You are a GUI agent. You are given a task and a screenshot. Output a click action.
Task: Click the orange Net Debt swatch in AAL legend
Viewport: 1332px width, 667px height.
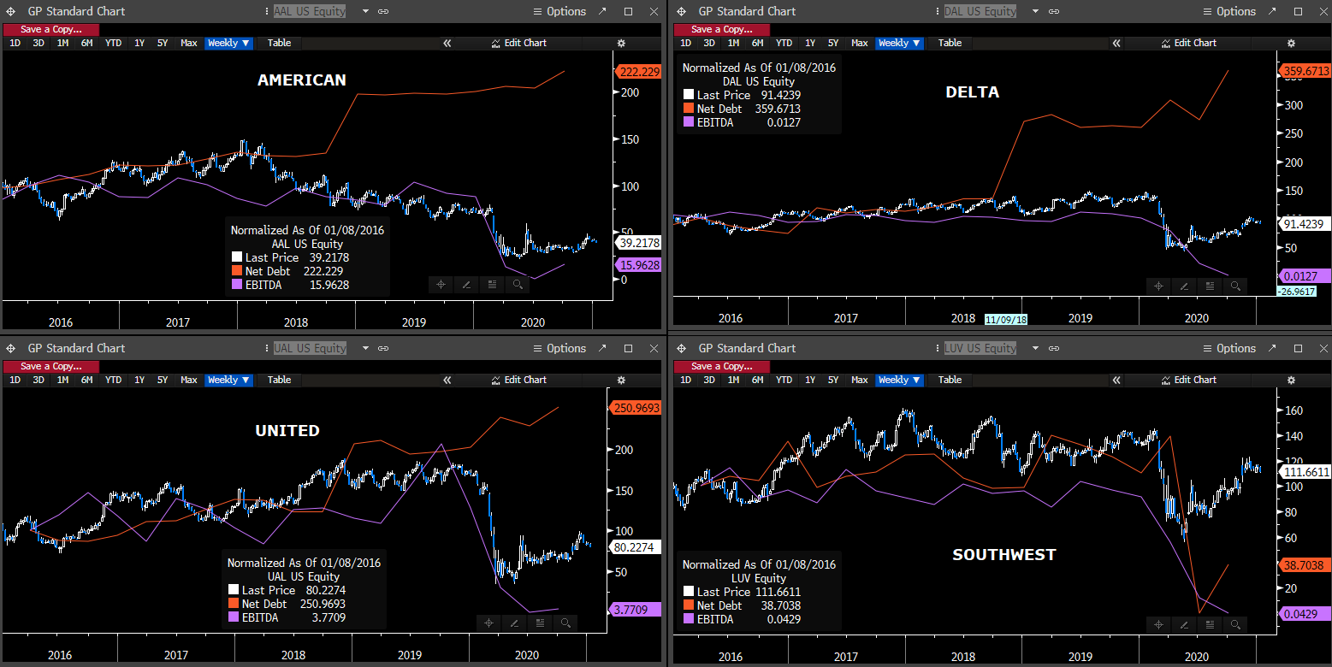[236, 272]
